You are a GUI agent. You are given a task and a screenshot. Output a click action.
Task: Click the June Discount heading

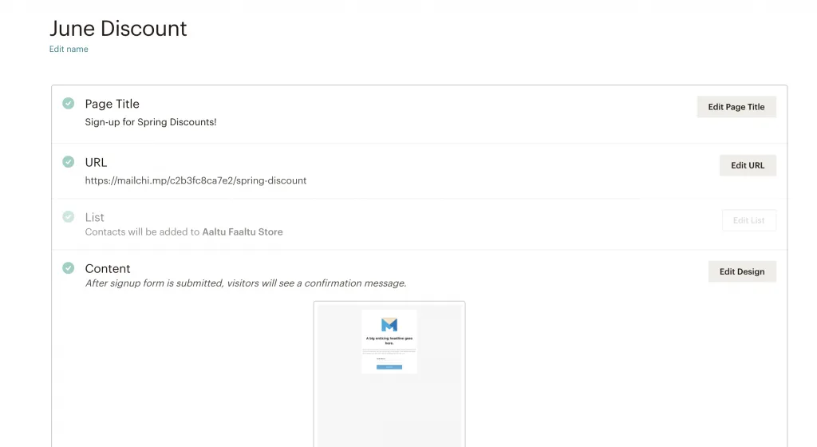(118, 28)
